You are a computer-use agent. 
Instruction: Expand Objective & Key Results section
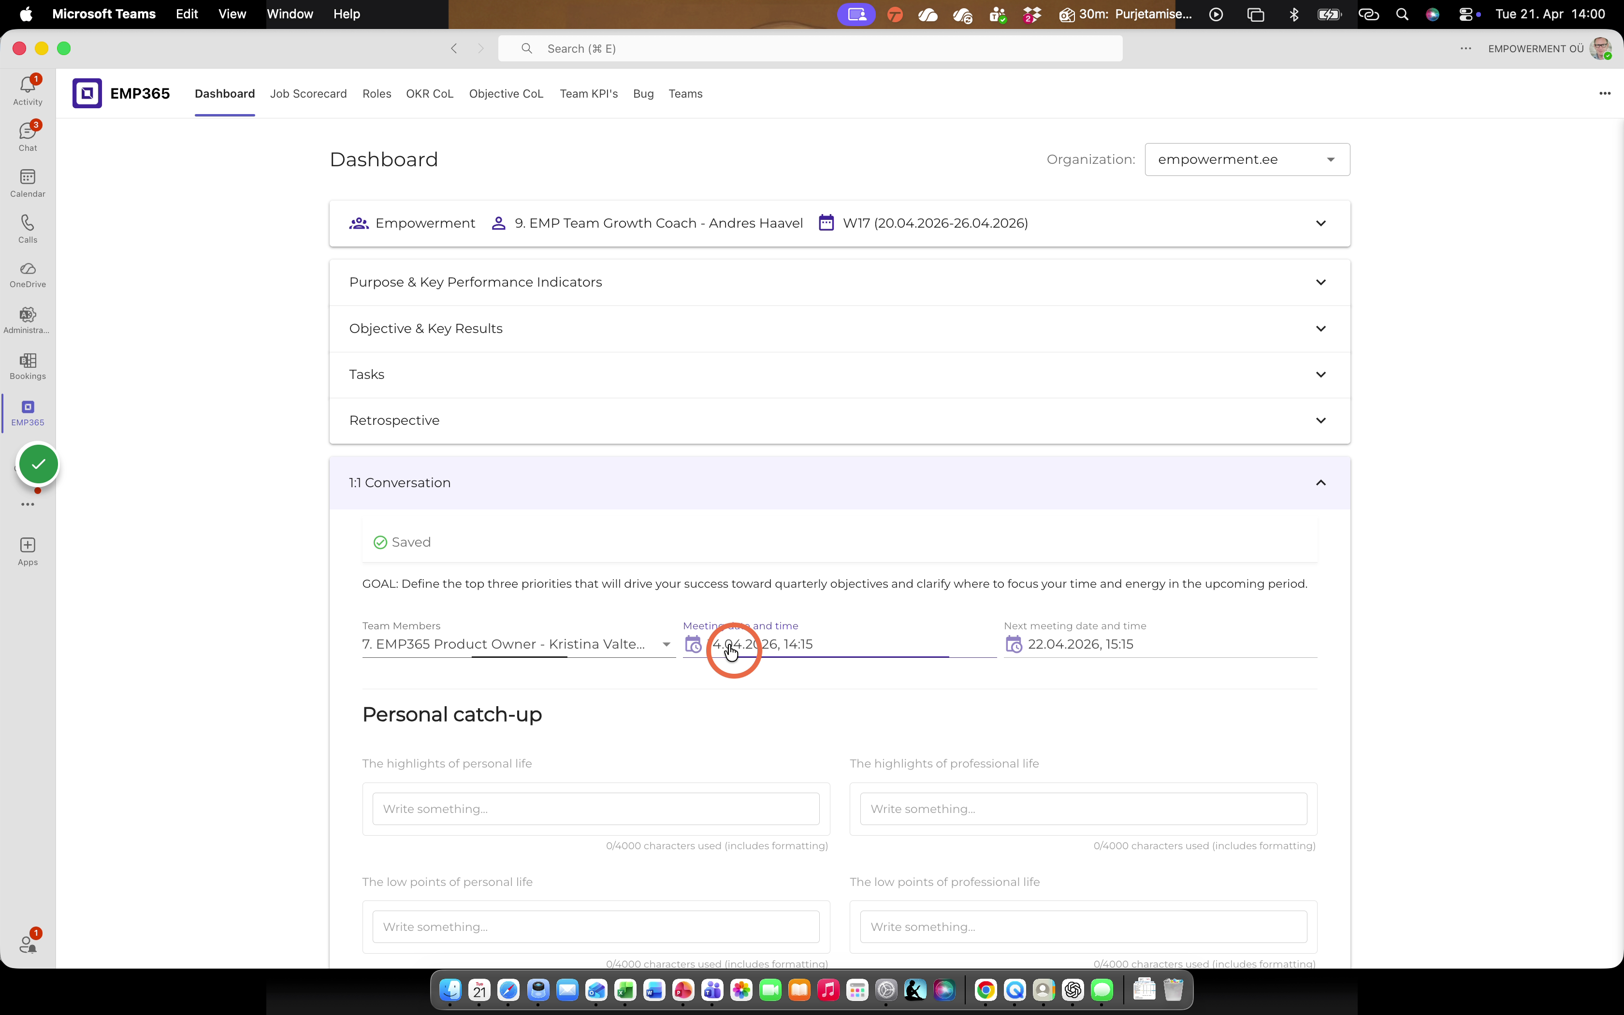[840, 329]
